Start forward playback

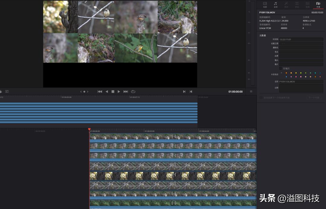pos(119,92)
